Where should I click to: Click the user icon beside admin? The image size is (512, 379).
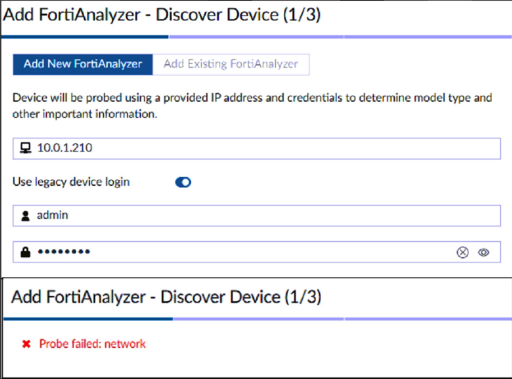pyautogui.click(x=26, y=215)
